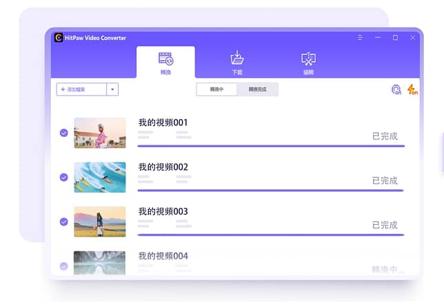Viewport: 444px width, 304px height.
Task: Uncheck the checkbox for 我的視頻002
Action: (64, 177)
